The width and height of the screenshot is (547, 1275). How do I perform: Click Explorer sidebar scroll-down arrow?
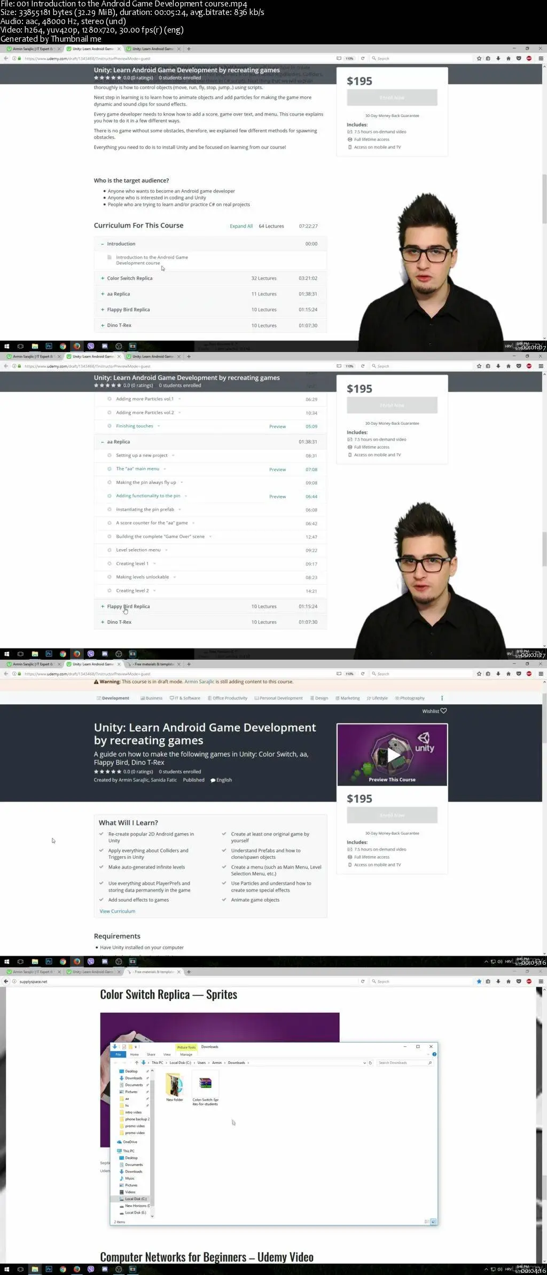[x=152, y=1216]
